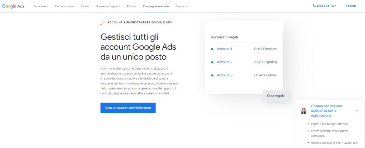
Task: Open the Account 2 link
Action: click(x=225, y=62)
